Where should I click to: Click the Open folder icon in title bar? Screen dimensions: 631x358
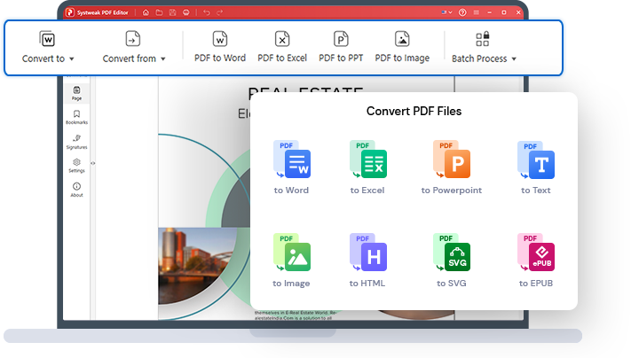(160, 12)
